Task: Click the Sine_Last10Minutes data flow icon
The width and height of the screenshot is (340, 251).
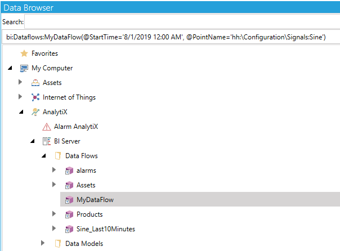Action: pos(69,229)
